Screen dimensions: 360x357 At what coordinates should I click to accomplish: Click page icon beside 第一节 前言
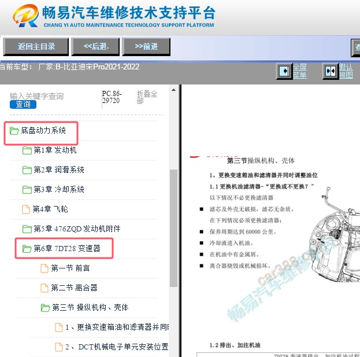click(44, 268)
